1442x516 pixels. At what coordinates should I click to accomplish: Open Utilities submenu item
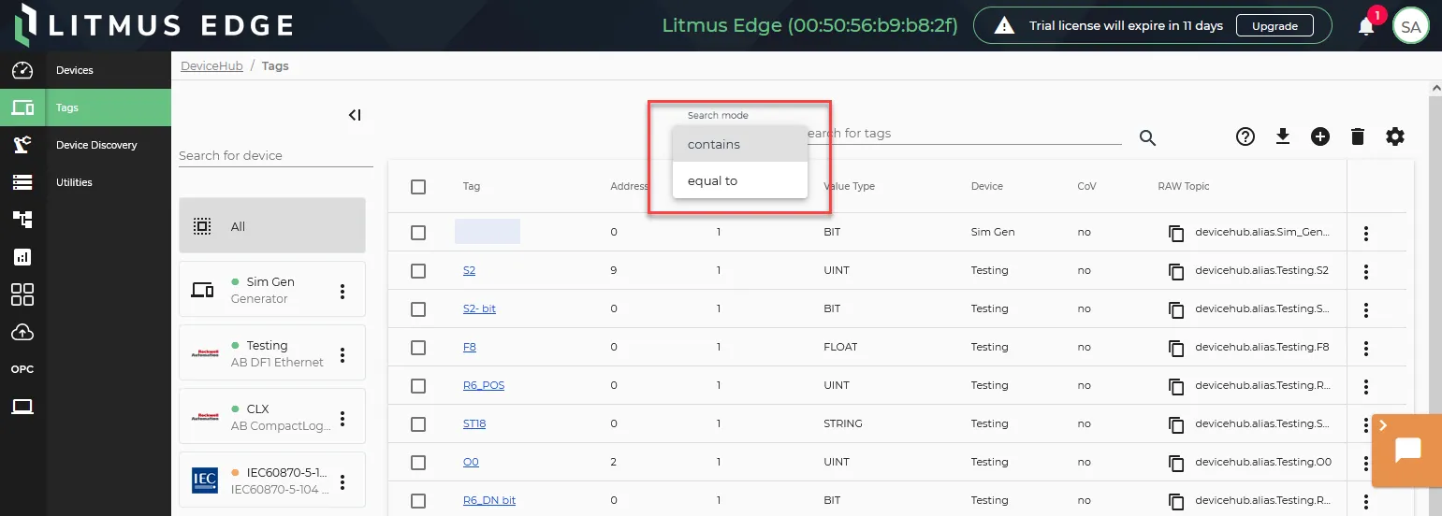pyautogui.click(x=109, y=182)
